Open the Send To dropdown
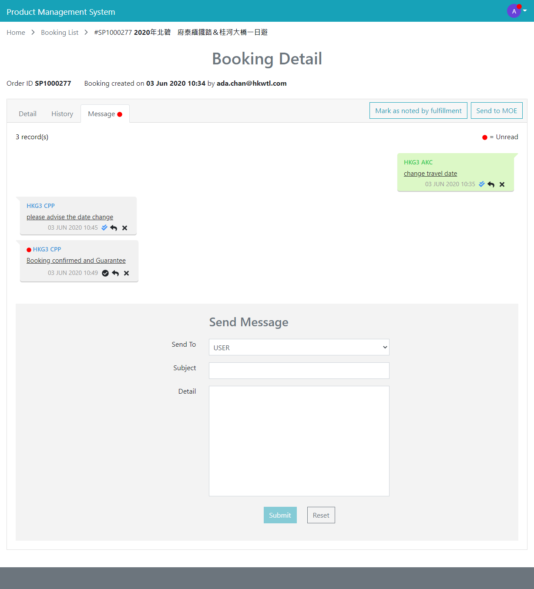 click(x=299, y=347)
